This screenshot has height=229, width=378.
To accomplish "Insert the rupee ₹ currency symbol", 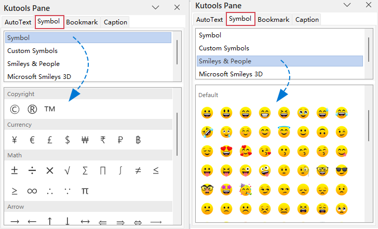I will tap(103, 140).
